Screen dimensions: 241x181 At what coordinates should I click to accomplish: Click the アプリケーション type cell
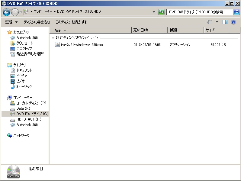[x=180, y=45]
